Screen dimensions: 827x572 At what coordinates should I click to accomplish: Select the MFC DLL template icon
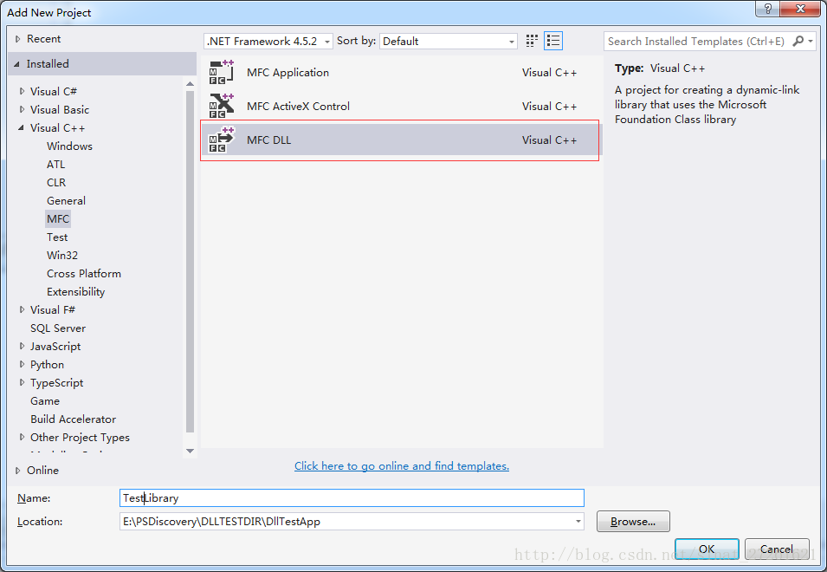222,140
